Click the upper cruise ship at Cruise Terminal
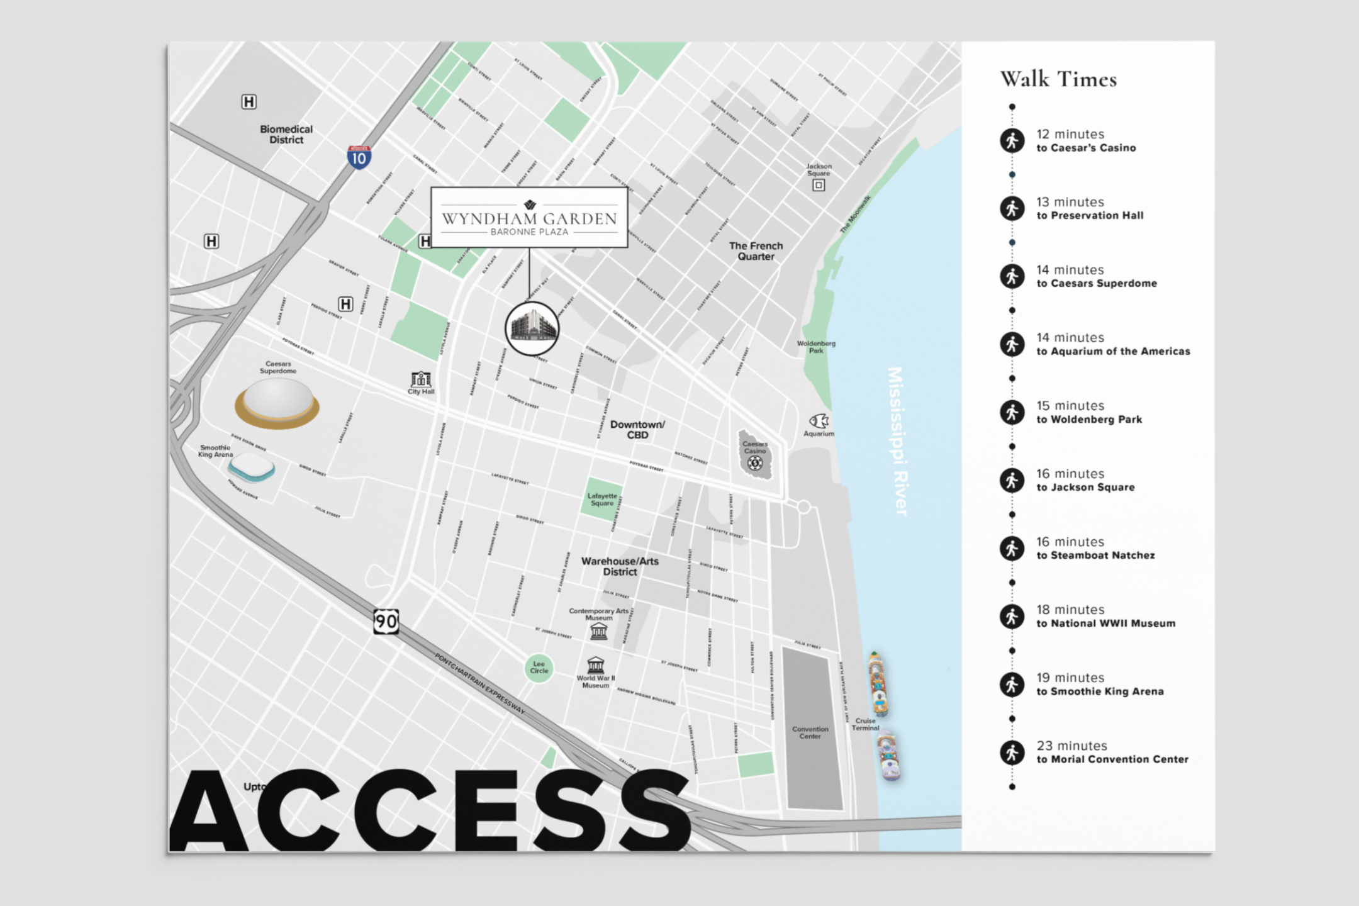 [x=878, y=685]
